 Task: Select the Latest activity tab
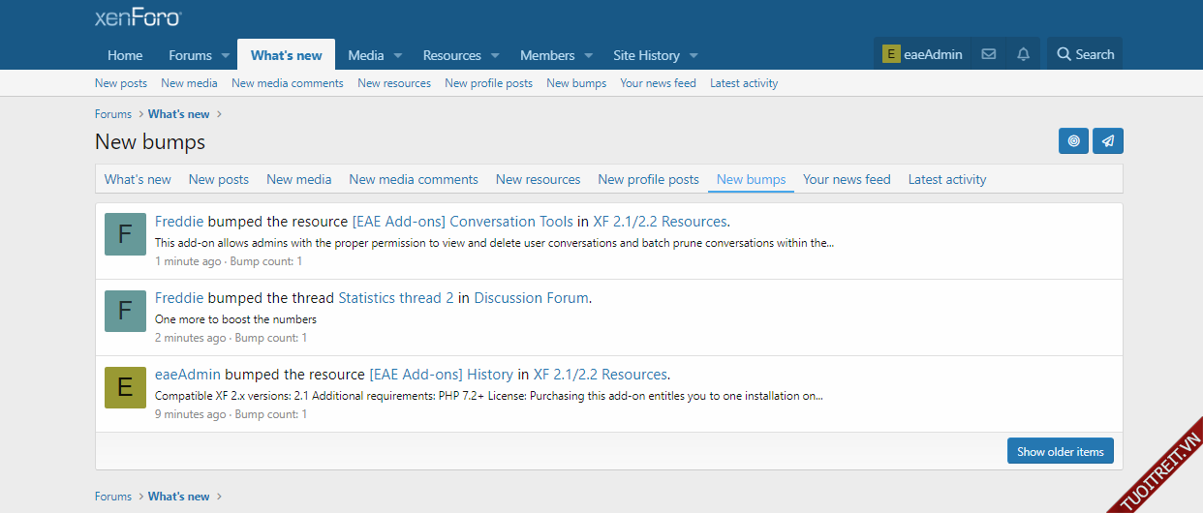(946, 179)
